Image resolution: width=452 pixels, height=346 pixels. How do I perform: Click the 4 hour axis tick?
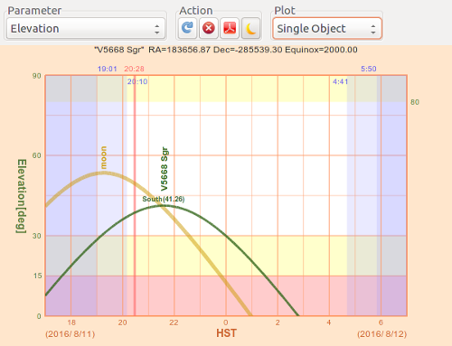pyautogui.click(x=329, y=323)
